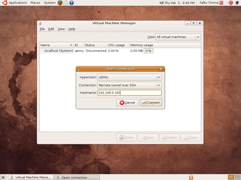Click the red power button beside Falko Timme

coord(221,3)
